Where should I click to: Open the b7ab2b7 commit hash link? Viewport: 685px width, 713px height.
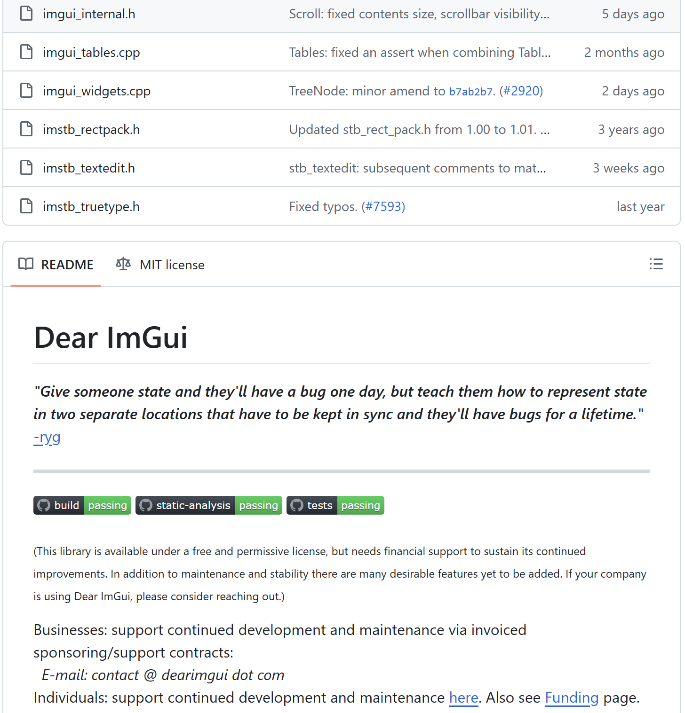point(470,92)
